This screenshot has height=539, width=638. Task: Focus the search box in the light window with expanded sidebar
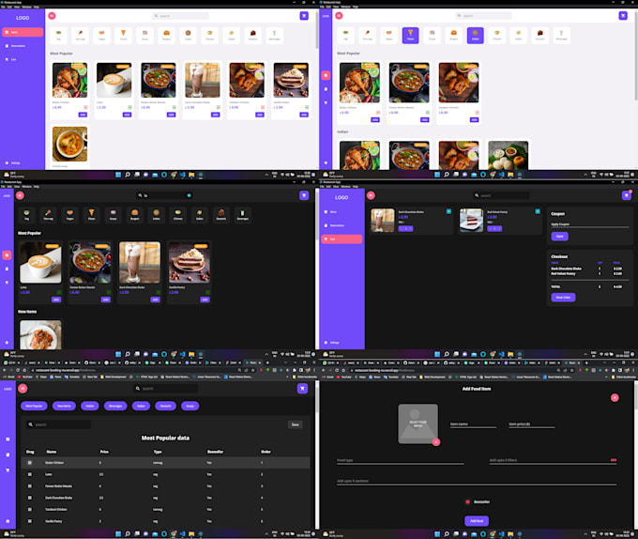point(180,16)
